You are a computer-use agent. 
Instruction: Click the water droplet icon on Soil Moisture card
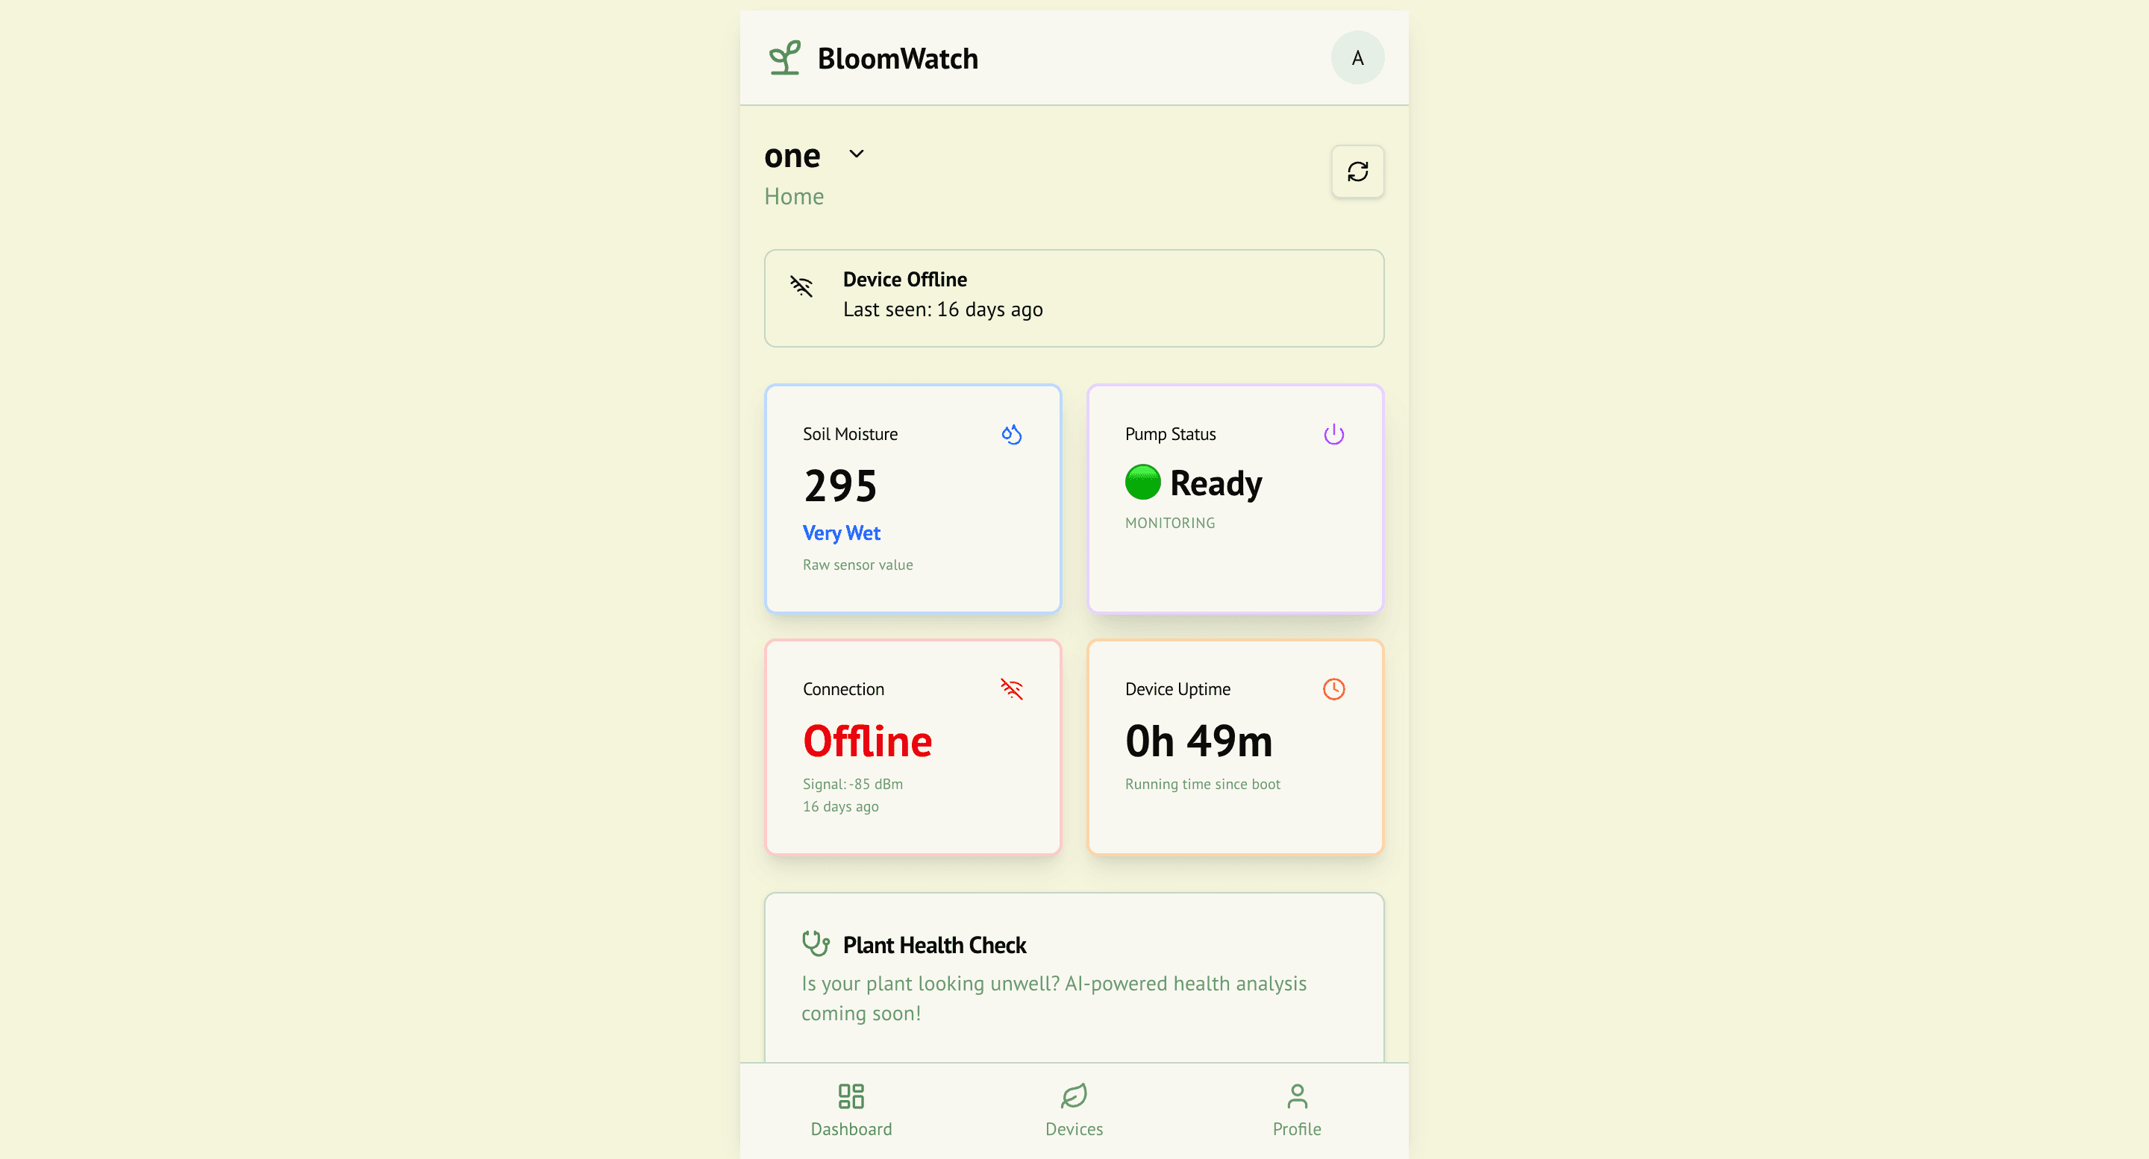pyautogui.click(x=1011, y=433)
